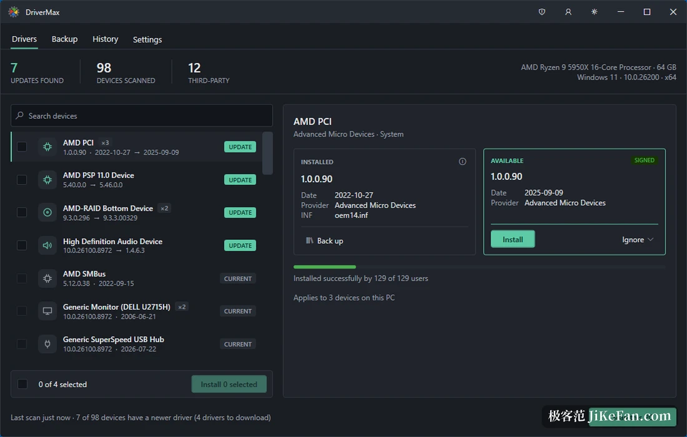Click UPDATE badge for AMD PSP 11.0 Device
Screen dimensions: 687x437
coord(240,180)
